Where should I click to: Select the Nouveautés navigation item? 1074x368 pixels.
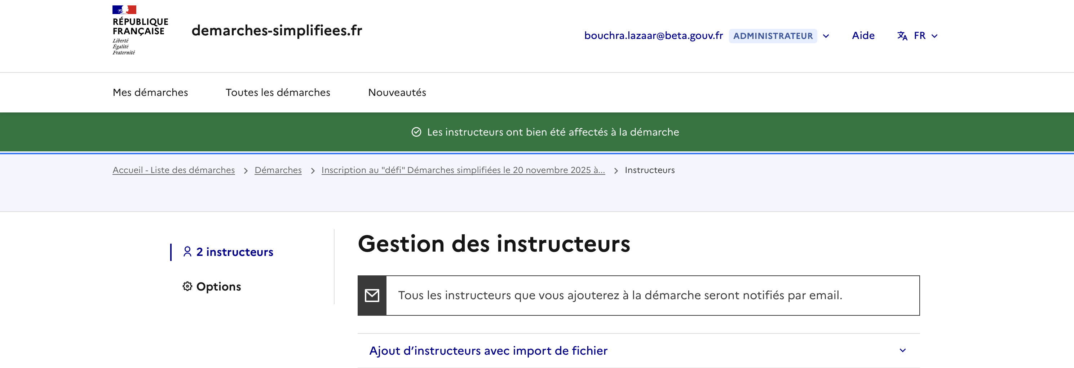click(x=397, y=93)
